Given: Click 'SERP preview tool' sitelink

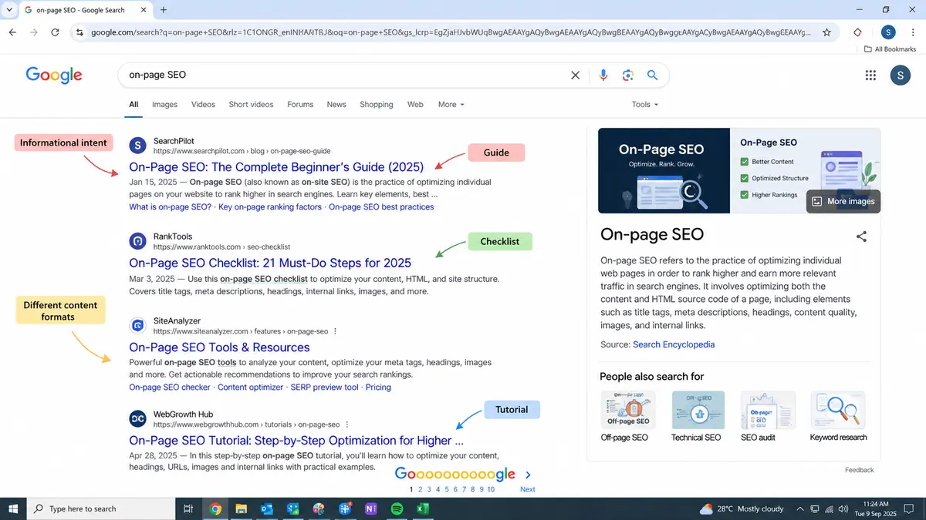Looking at the screenshot, I should pyautogui.click(x=324, y=387).
